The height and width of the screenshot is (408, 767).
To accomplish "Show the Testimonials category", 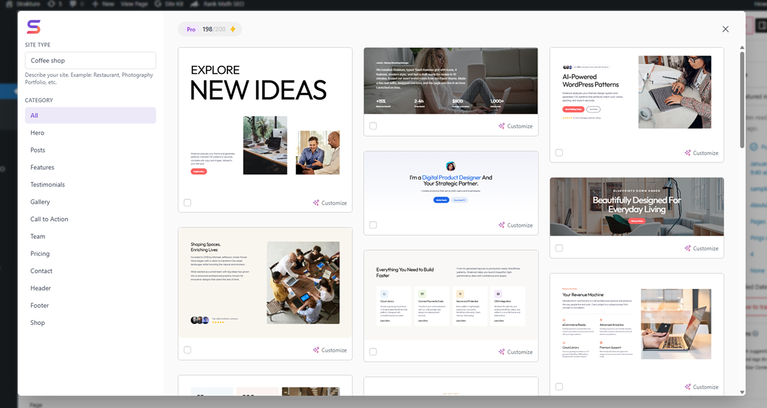I will click(91, 185).
